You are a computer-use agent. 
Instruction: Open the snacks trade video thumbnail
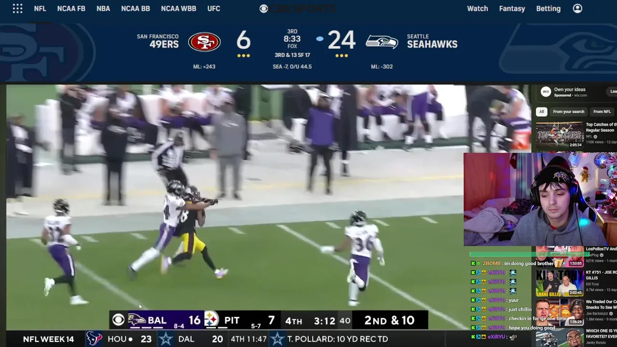click(559, 312)
